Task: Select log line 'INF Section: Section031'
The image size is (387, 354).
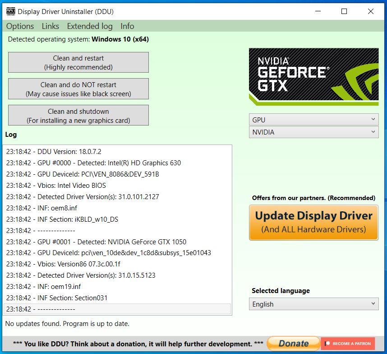Action: (117, 298)
